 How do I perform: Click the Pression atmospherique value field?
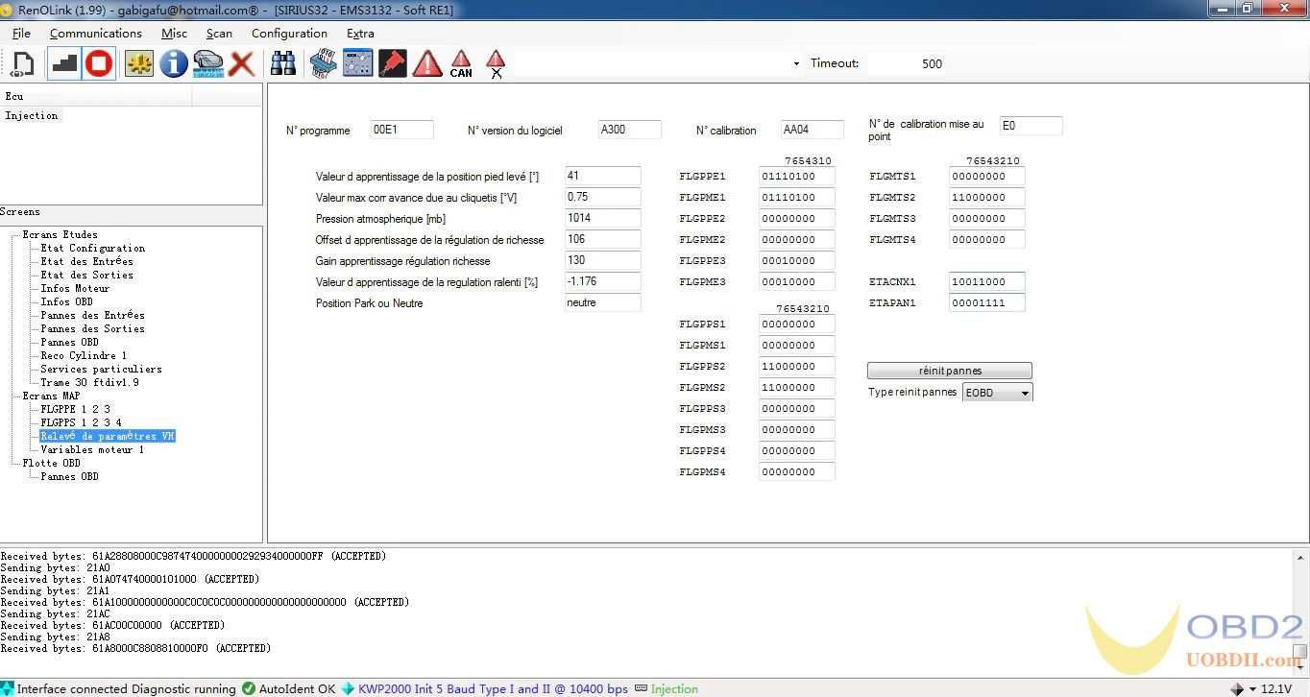[602, 218]
